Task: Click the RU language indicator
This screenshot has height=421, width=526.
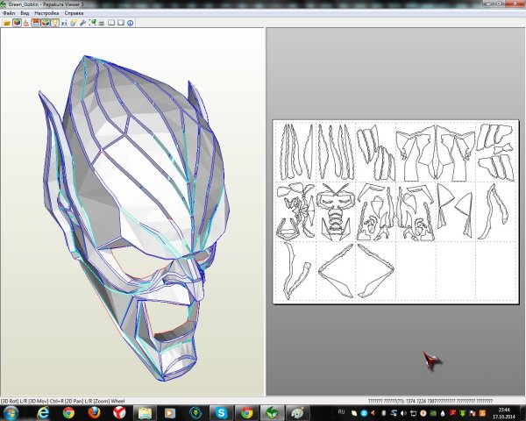Action: pyautogui.click(x=342, y=412)
